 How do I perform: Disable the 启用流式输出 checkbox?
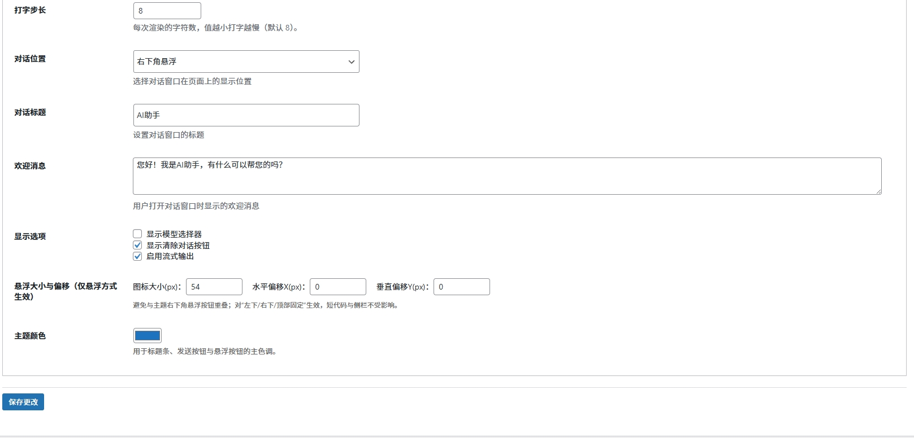[137, 256]
